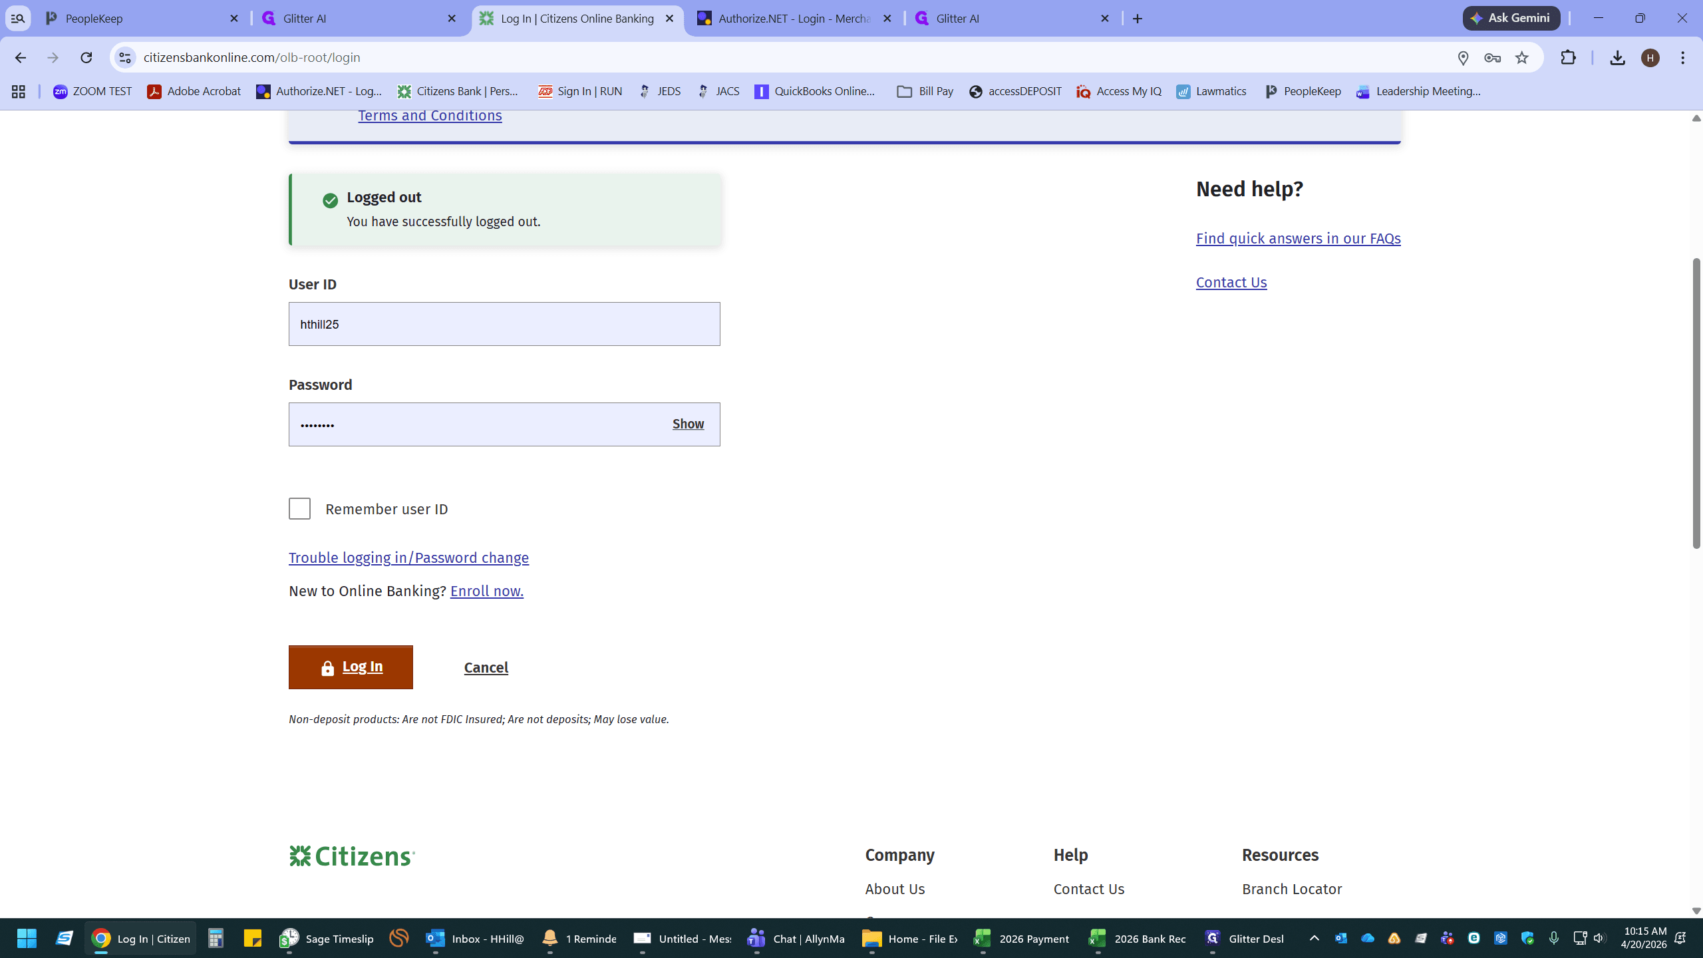Bookmark this page with the star icon
Screen dimensions: 1703x958
[1522, 58]
